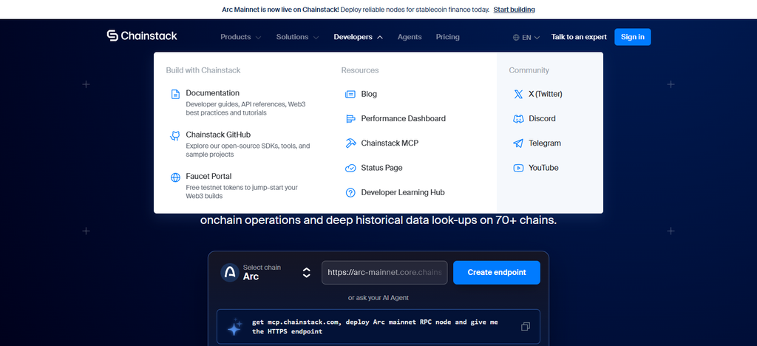Open the Agents nav item
This screenshot has height=346, width=757.
[410, 37]
